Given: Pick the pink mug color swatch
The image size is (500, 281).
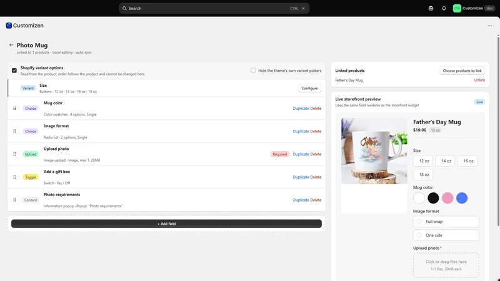Looking at the screenshot, I should pyautogui.click(x=447, y=198).
